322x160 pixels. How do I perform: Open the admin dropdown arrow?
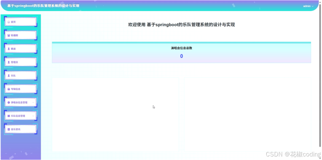[313, 6]
